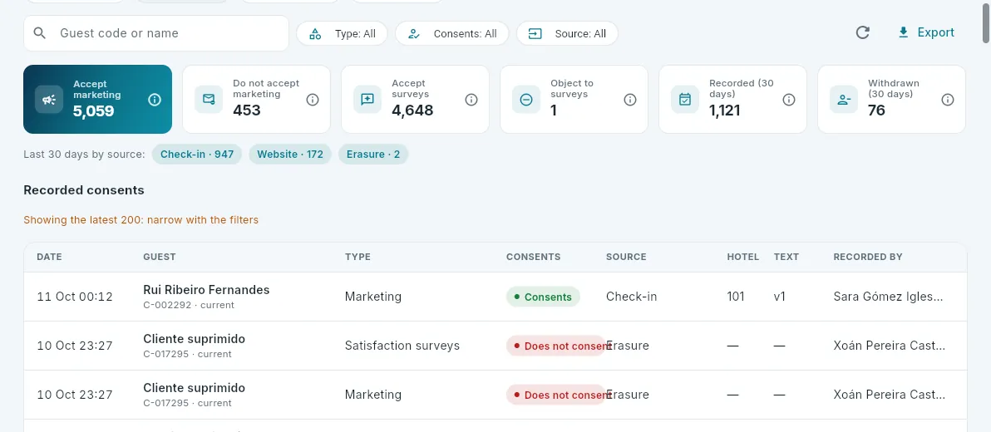Click the SOURCE column header
The width and height of the screenshot is (991, 432).
tap(626, 257)
